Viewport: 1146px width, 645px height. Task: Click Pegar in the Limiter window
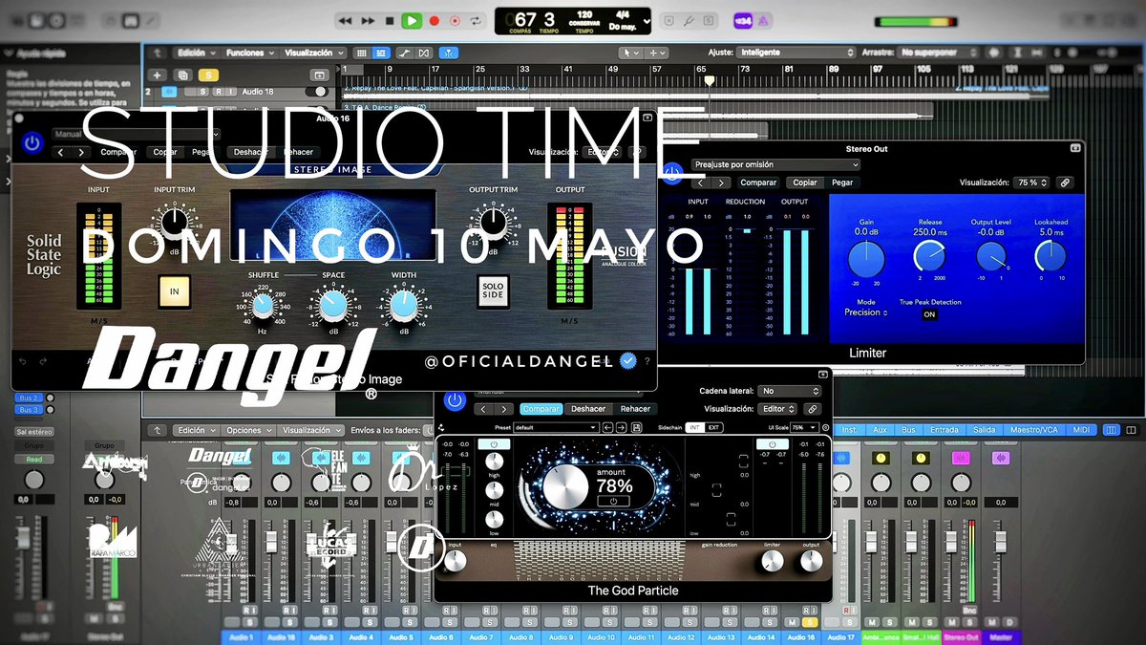[842, 183]
